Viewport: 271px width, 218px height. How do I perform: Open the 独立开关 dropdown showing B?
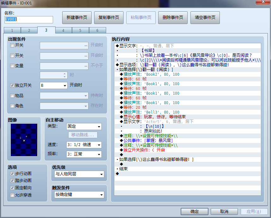[x=54, y=85]
